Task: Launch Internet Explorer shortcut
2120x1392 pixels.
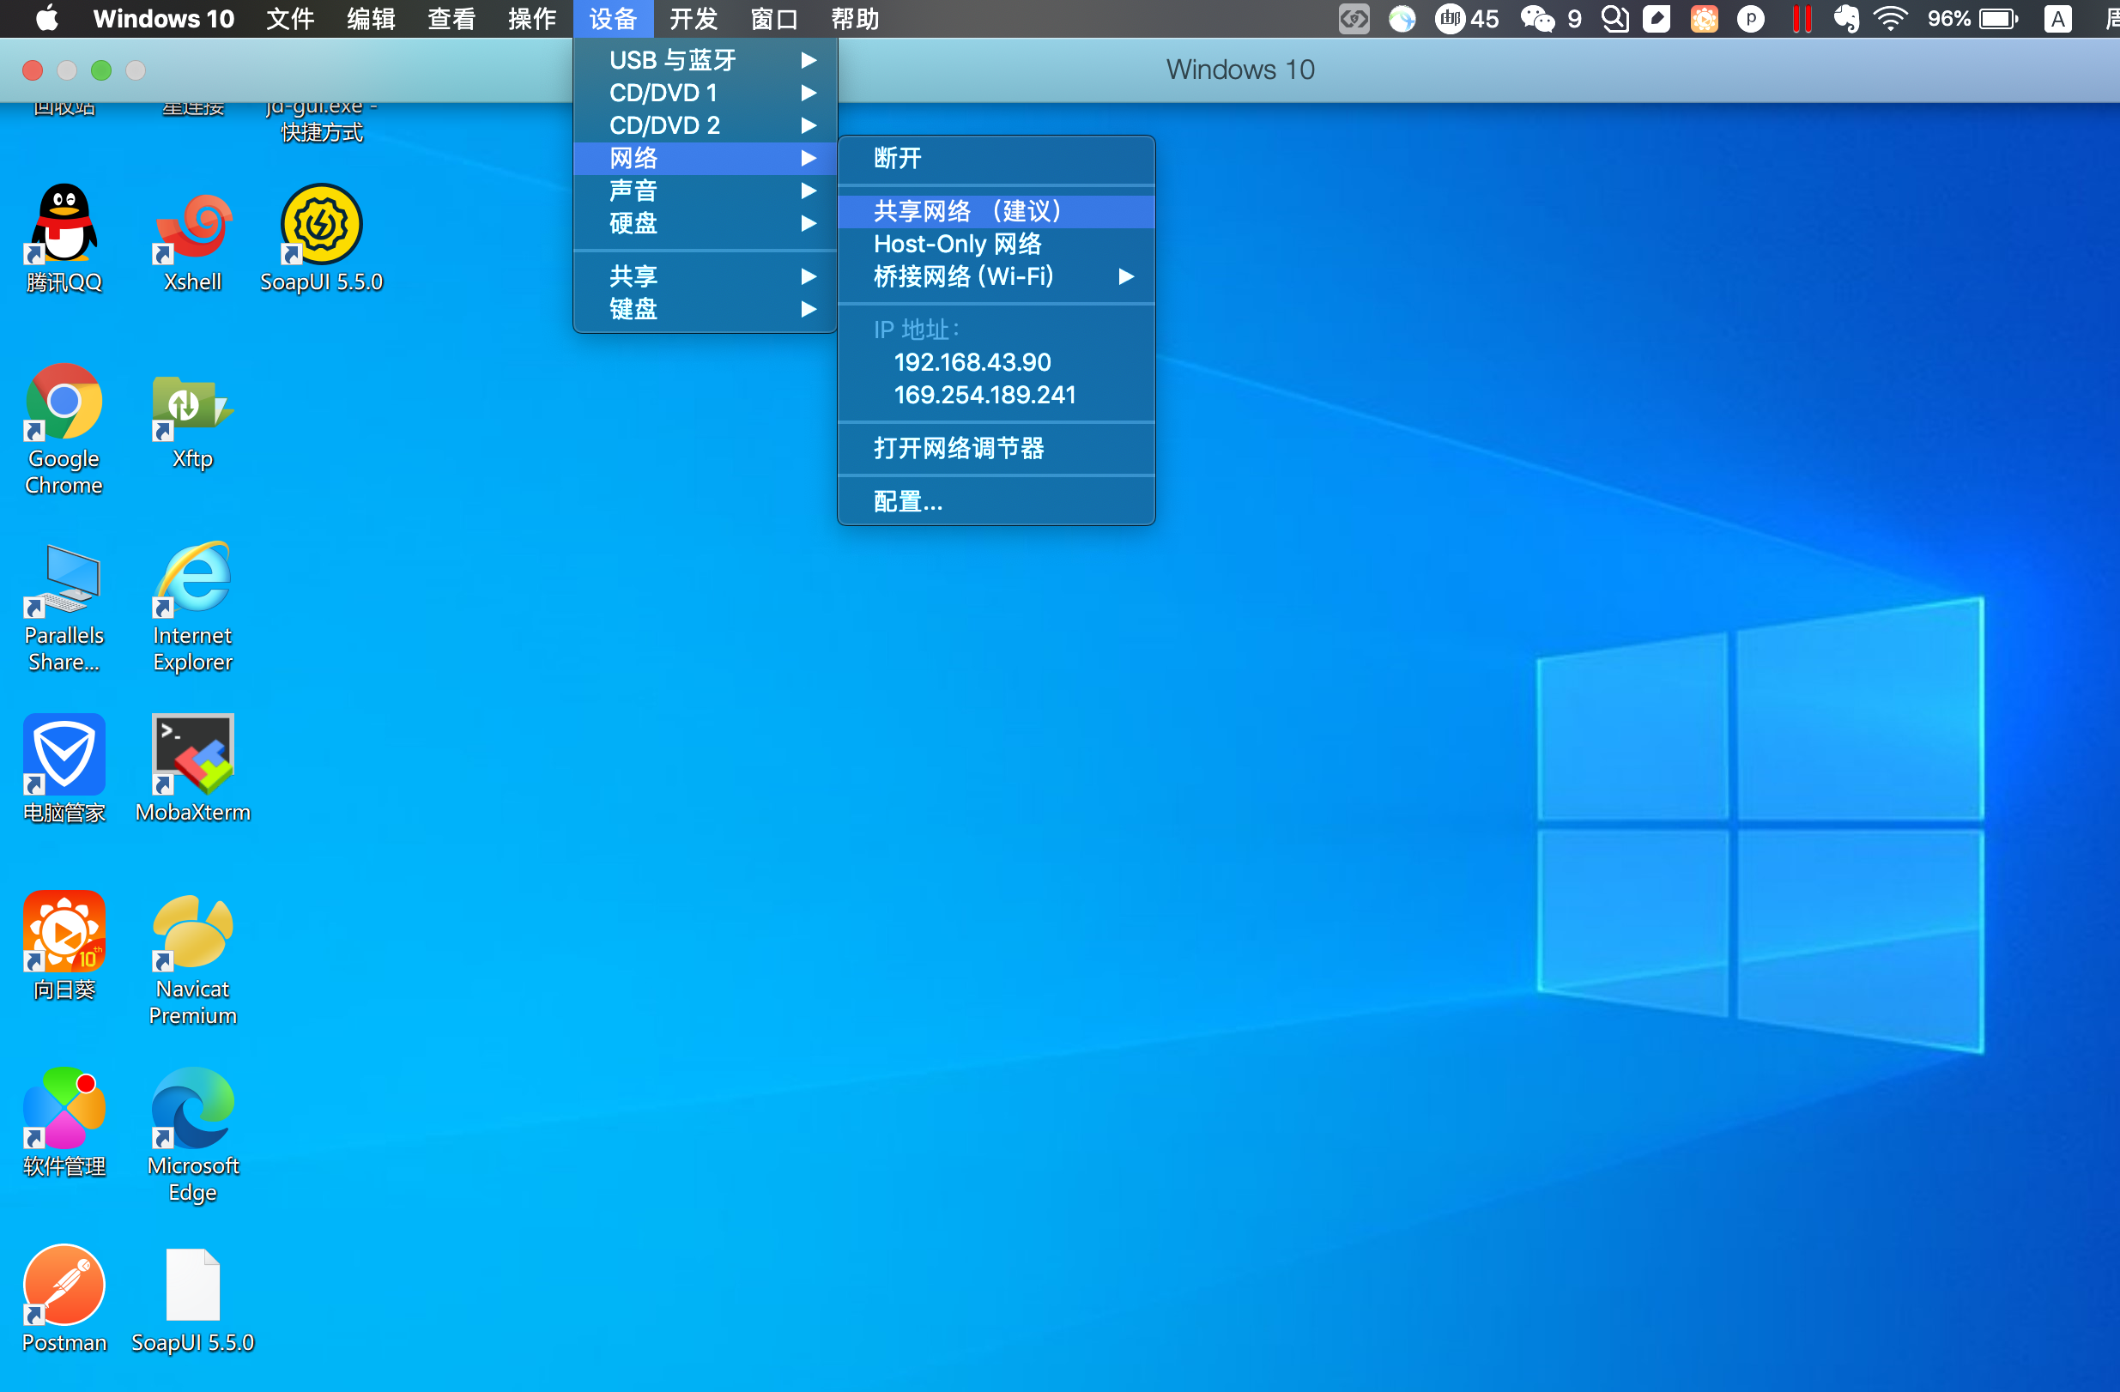Action: (192, 606)
